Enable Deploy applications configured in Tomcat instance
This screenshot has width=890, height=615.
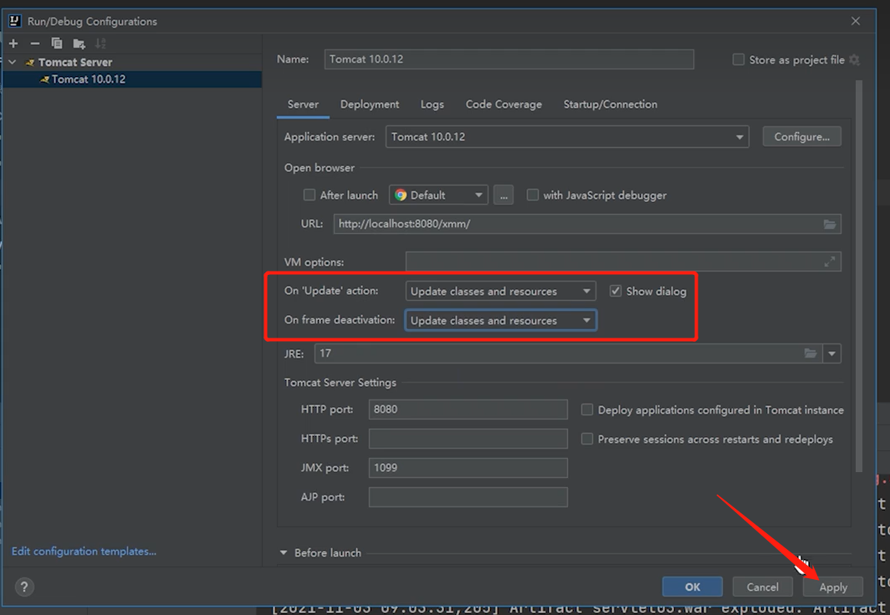(587, 409)
